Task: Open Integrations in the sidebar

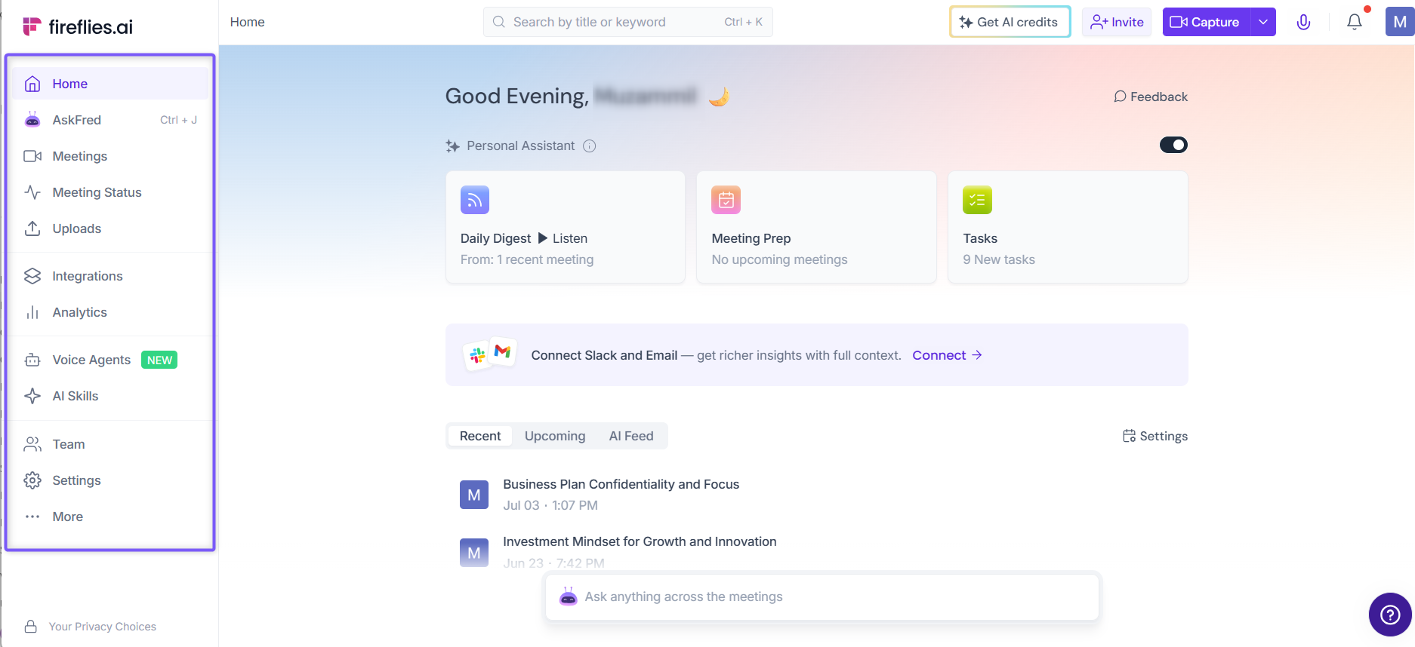Action: point(110,276)
